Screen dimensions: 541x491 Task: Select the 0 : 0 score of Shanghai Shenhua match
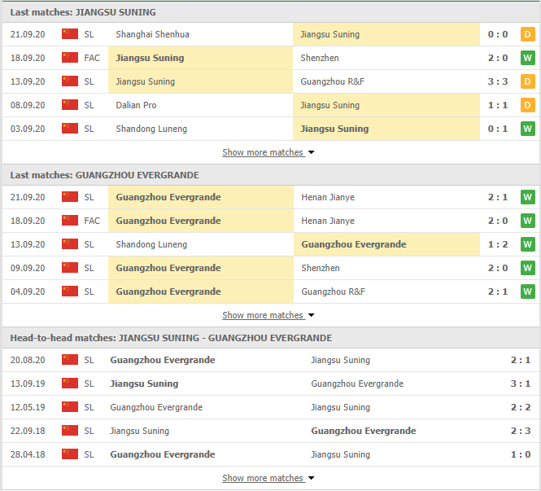click(498, 34)
